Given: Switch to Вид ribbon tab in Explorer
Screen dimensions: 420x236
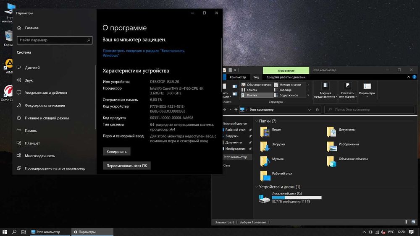Looking at the screenshot, I should click(x=256, y=77).
